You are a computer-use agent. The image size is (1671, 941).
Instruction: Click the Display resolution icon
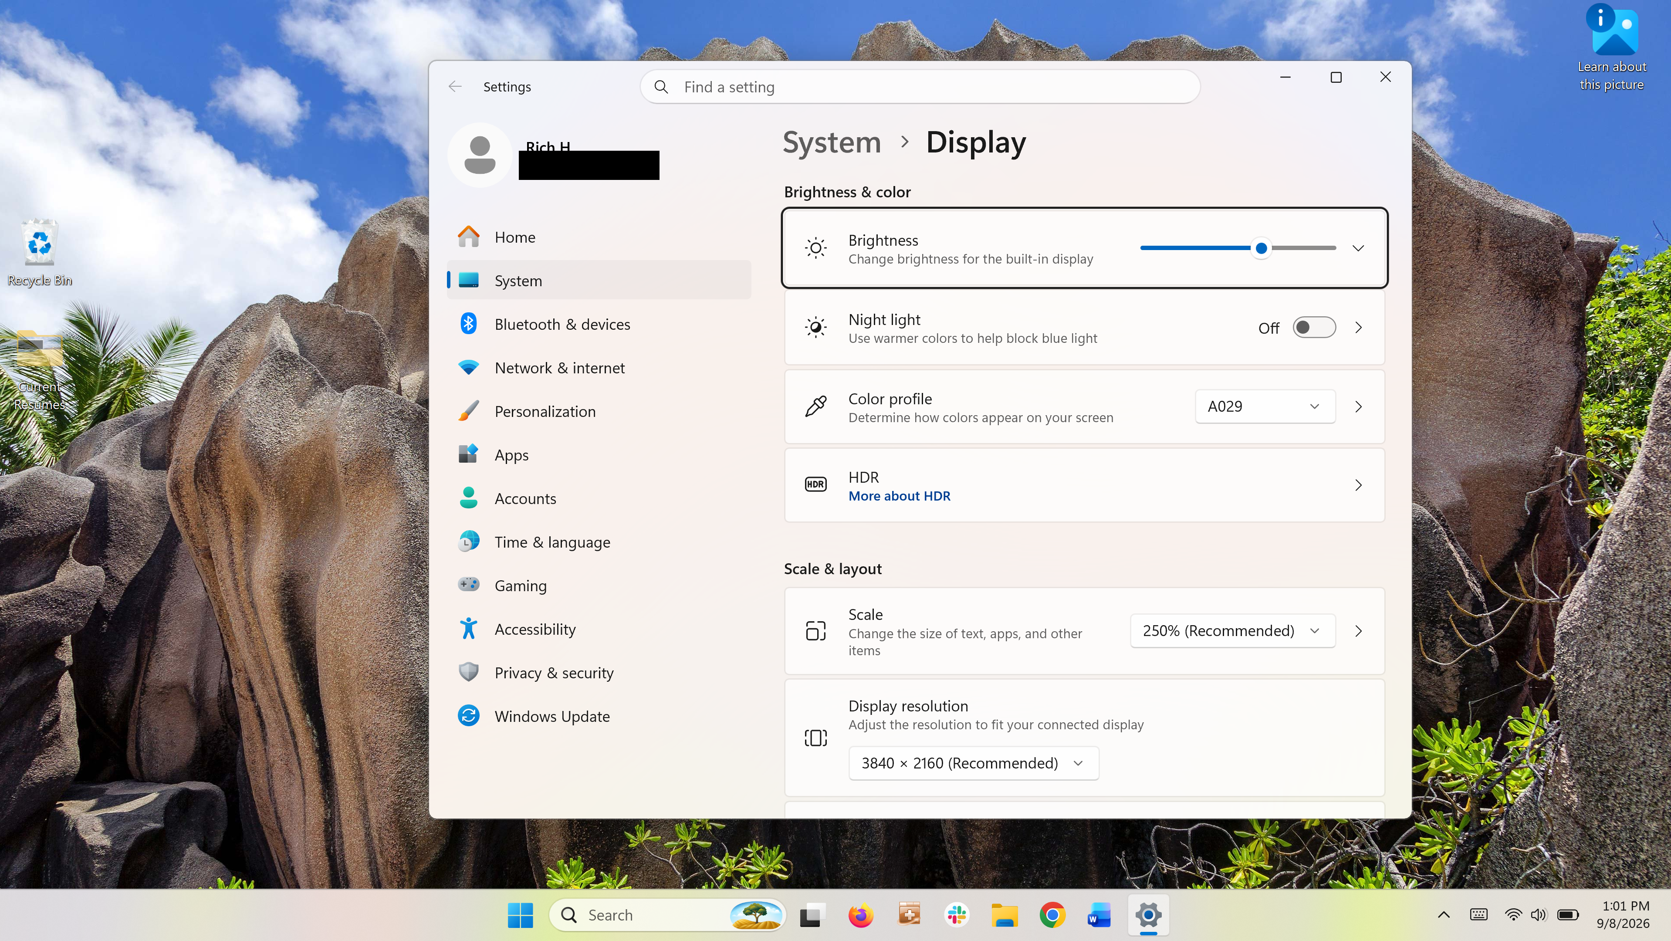(815, 738)
